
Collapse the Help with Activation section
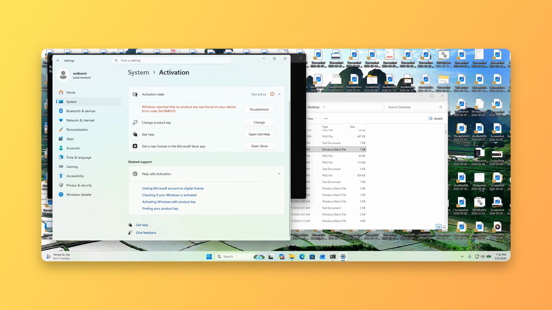pyautogui.click(x=279, y=174)
